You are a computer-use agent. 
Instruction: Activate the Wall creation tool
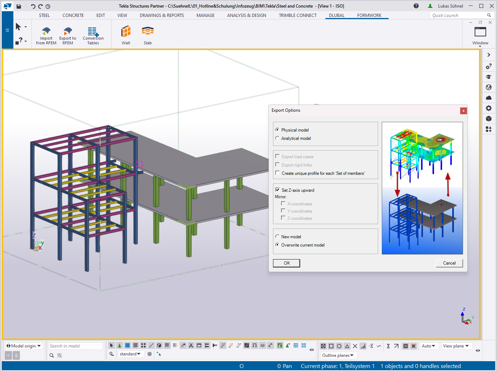click(x=126, y=34)
